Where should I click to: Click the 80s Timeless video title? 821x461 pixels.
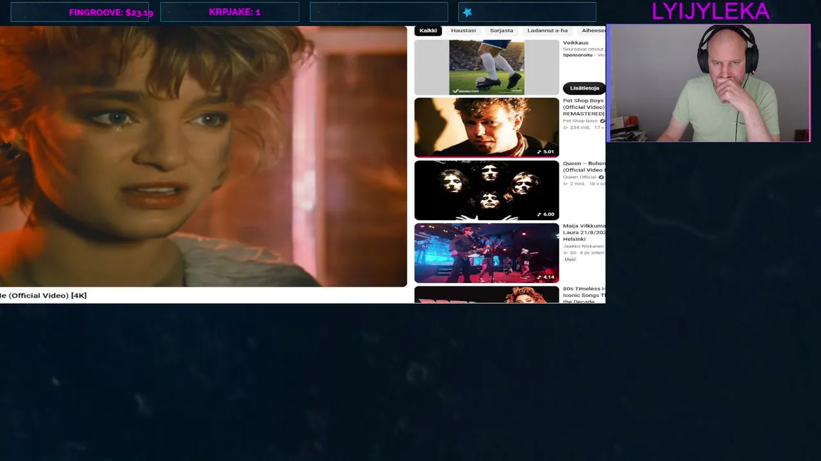tap(584, 295)
